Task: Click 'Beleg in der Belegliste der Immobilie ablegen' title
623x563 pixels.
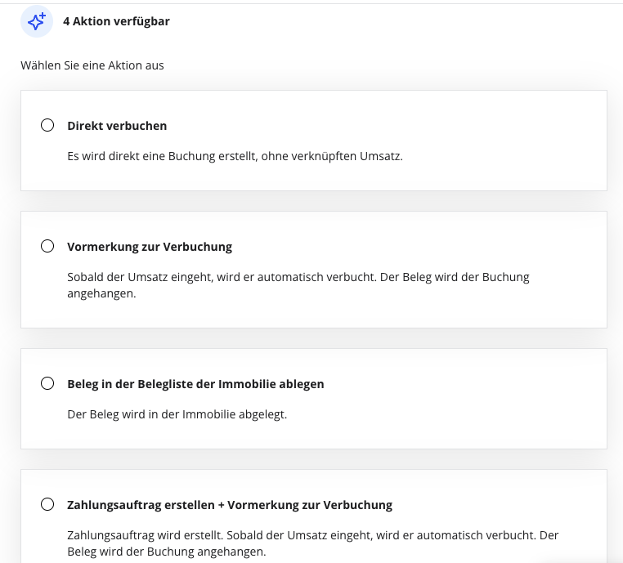Action: pos(195,384)
